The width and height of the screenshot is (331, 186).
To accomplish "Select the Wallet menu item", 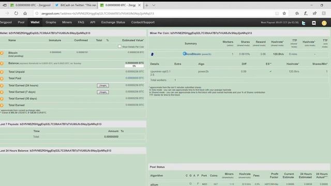I will click(35, 22).
